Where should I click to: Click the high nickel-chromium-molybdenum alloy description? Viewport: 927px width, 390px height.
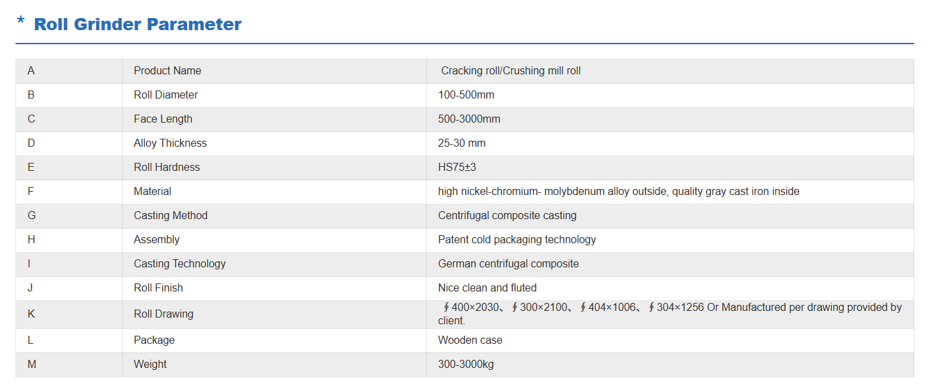(619, 192)
